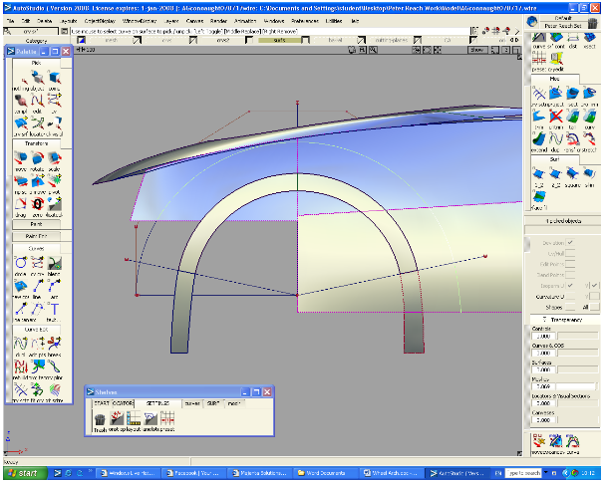Screen dimensions: 605x483
Task: Click the preset icon in Shelves window
Action: (x=167, y=421)
